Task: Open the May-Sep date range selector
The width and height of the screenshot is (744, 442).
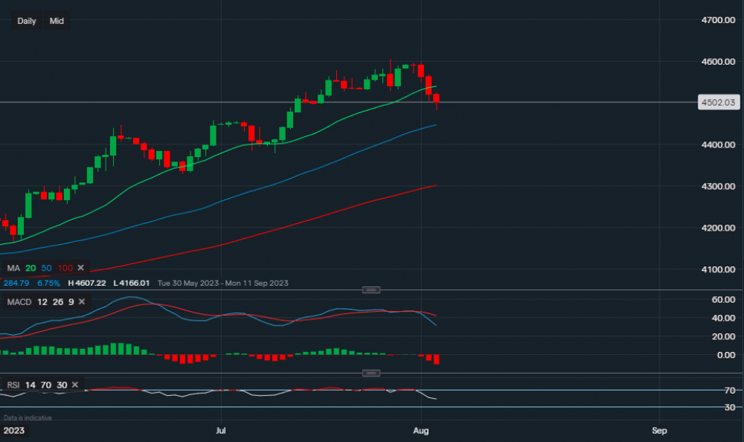Action: coord(223,283)
